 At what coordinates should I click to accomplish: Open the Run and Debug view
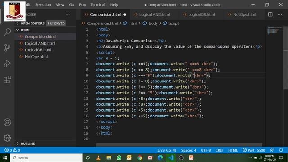click(x=7, y=64)
